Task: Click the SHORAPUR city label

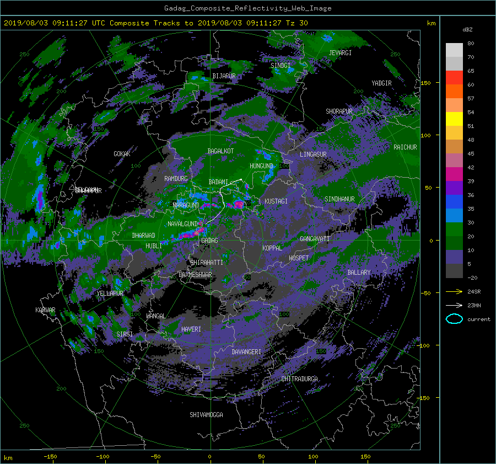Action: pyautogui.click(x=339, y=111)
